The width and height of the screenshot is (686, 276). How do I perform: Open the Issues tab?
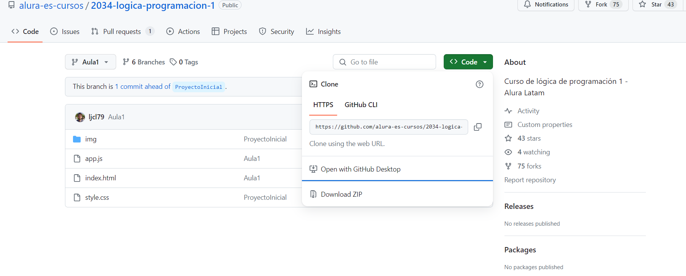tap(65, 32)
